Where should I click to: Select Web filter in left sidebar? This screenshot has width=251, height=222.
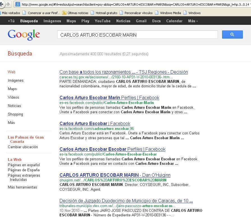point(12,72)
